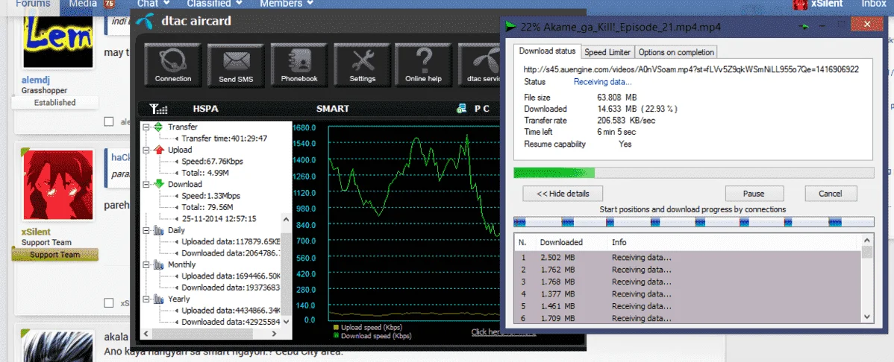Click the download URL text
The image size is (894, 362).
(691, 69)
